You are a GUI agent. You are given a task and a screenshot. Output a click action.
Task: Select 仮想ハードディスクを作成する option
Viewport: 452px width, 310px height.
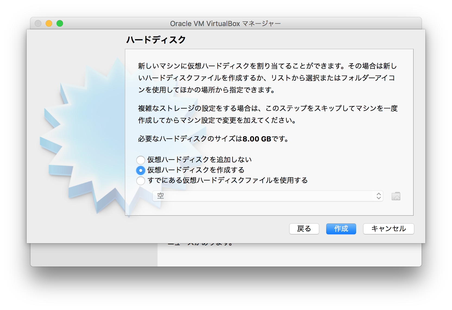pos(141,170)
